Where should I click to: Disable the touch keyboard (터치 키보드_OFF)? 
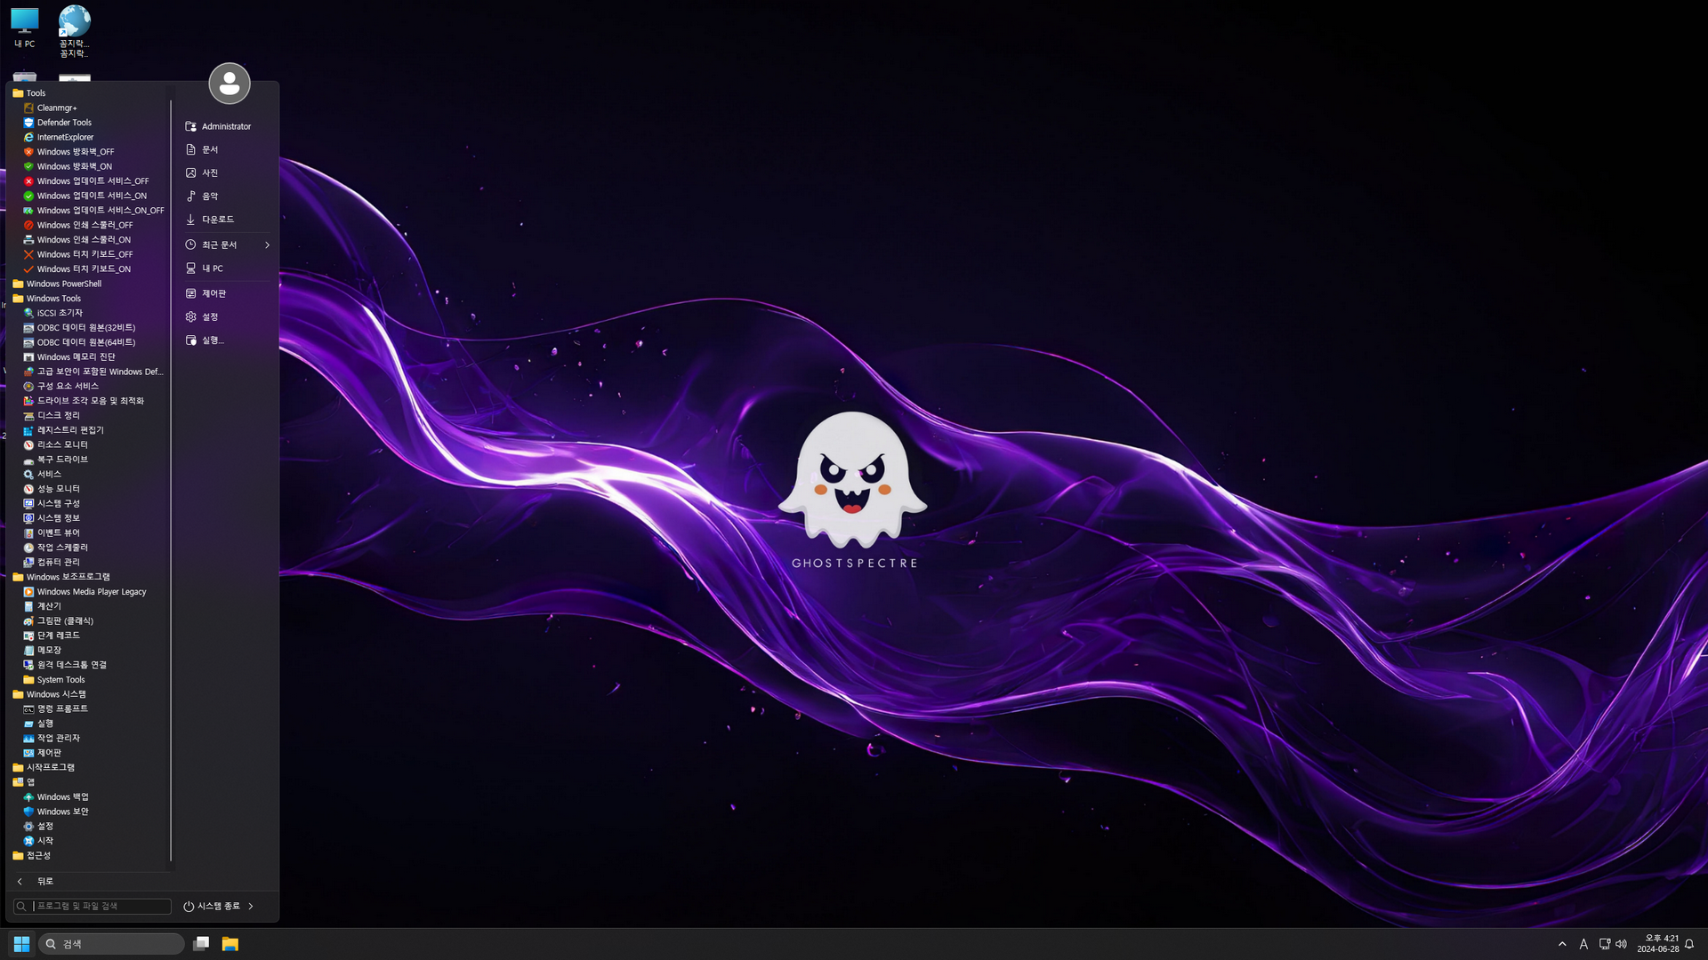84,254
